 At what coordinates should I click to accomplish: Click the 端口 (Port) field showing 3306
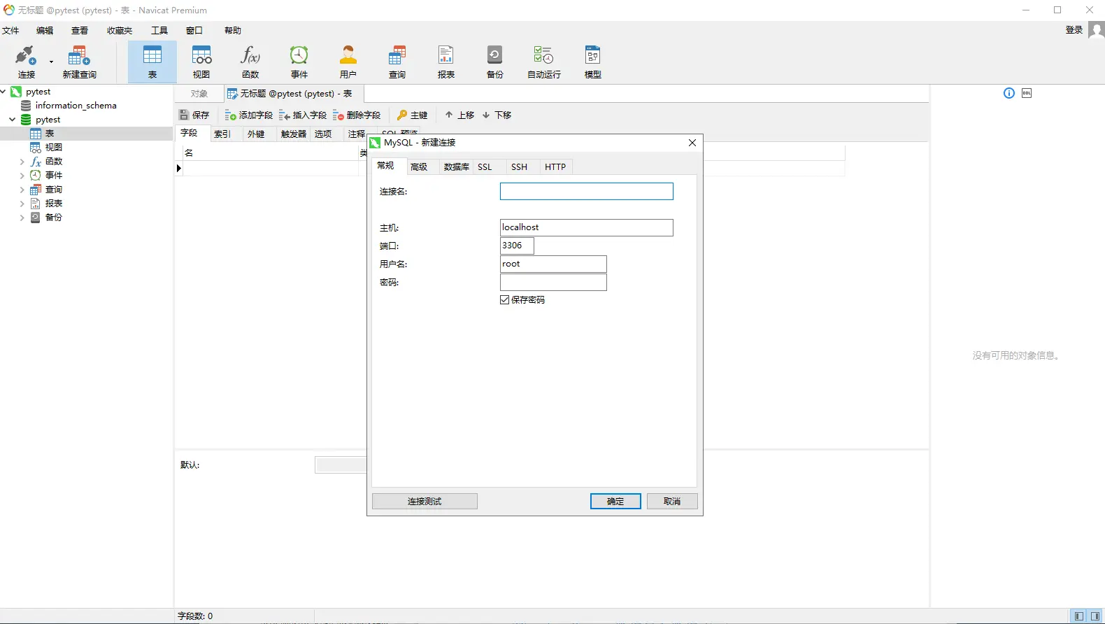coord(517,246)
